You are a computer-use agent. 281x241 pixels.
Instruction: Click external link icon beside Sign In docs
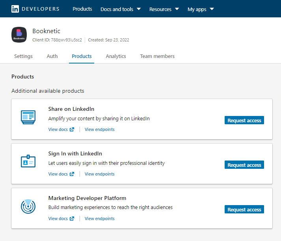72,174
